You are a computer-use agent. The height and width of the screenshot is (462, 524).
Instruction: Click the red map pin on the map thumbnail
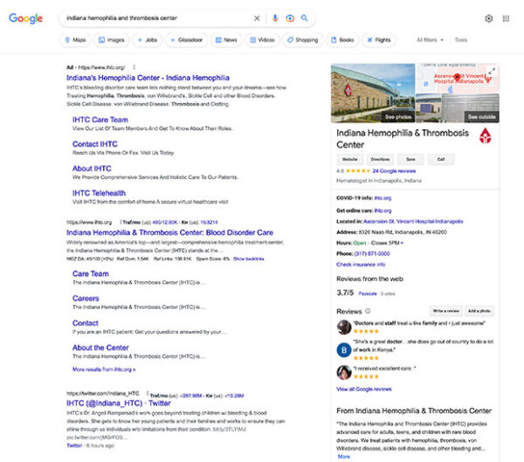pos(457,78)
